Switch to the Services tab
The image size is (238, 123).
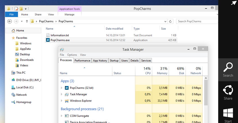[146, 60]
